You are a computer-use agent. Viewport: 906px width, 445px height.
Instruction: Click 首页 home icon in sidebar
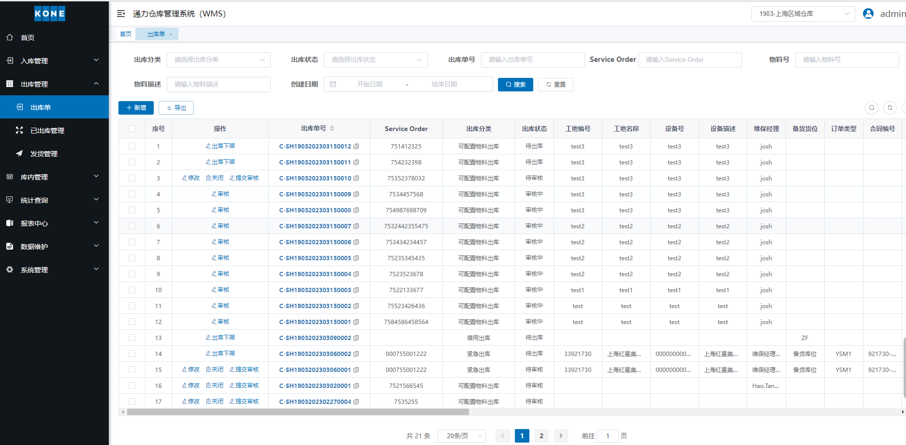point(10,37)
